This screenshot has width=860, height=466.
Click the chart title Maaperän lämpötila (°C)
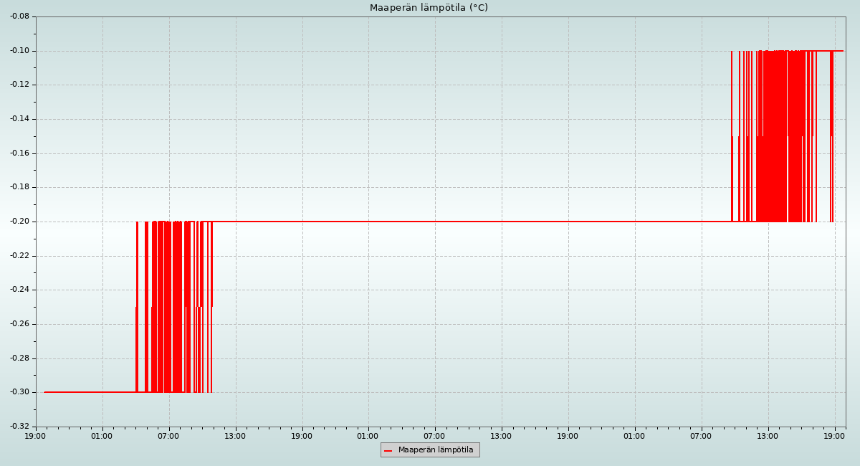[x=429, y=8]
